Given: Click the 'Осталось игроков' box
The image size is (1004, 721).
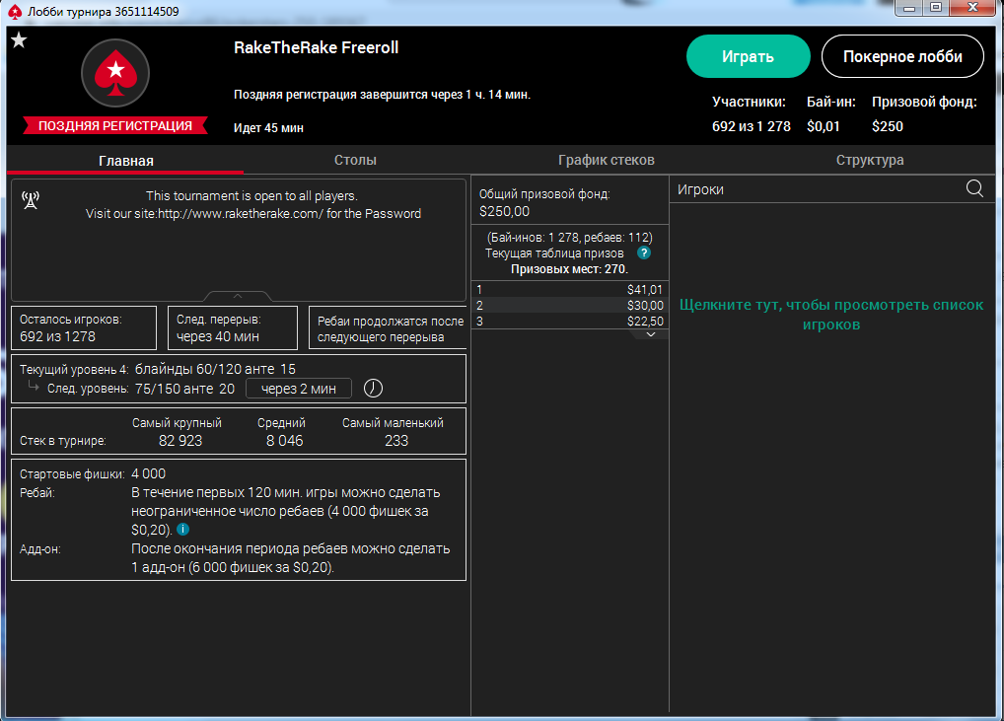Looking at the screenshot, I should [84, 327].
